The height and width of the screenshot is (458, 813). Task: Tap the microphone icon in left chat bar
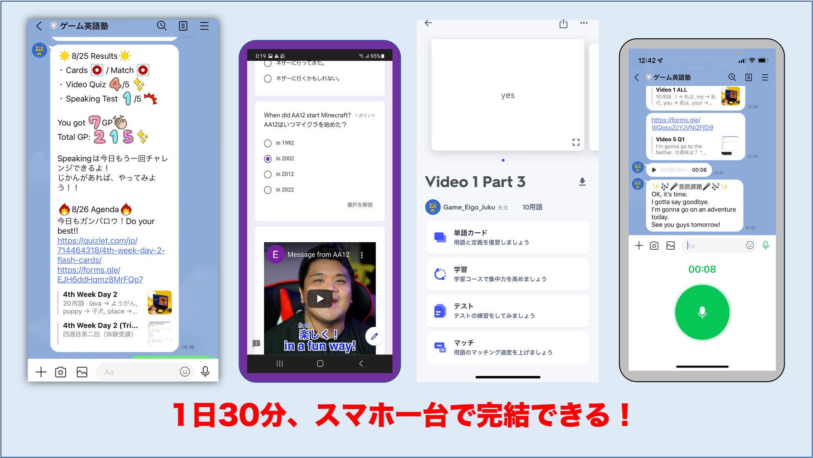pos(205,372)
